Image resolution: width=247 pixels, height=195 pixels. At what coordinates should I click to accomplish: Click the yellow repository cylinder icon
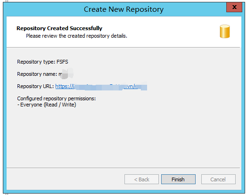pos(225,31)
